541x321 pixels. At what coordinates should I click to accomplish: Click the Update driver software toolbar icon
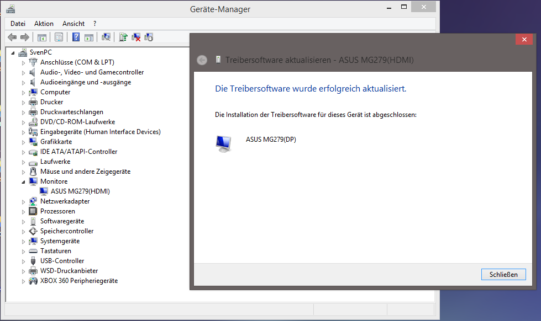(x=123, y=37)
